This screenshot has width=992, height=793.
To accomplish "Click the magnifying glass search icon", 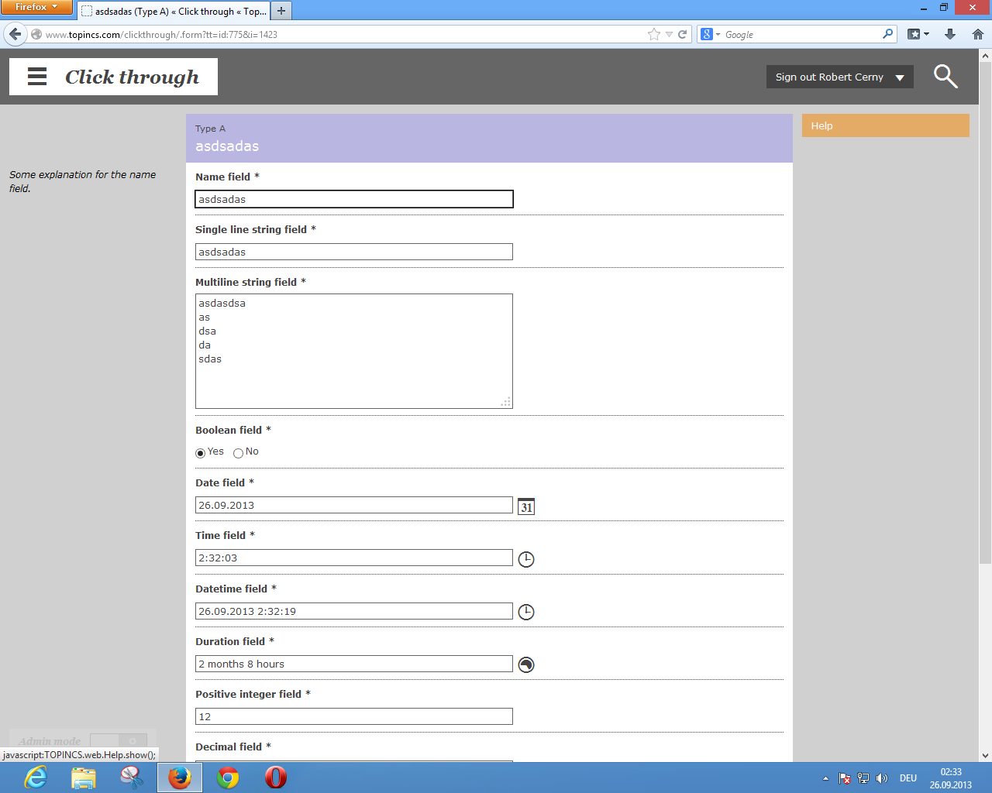I will [945, 77].
